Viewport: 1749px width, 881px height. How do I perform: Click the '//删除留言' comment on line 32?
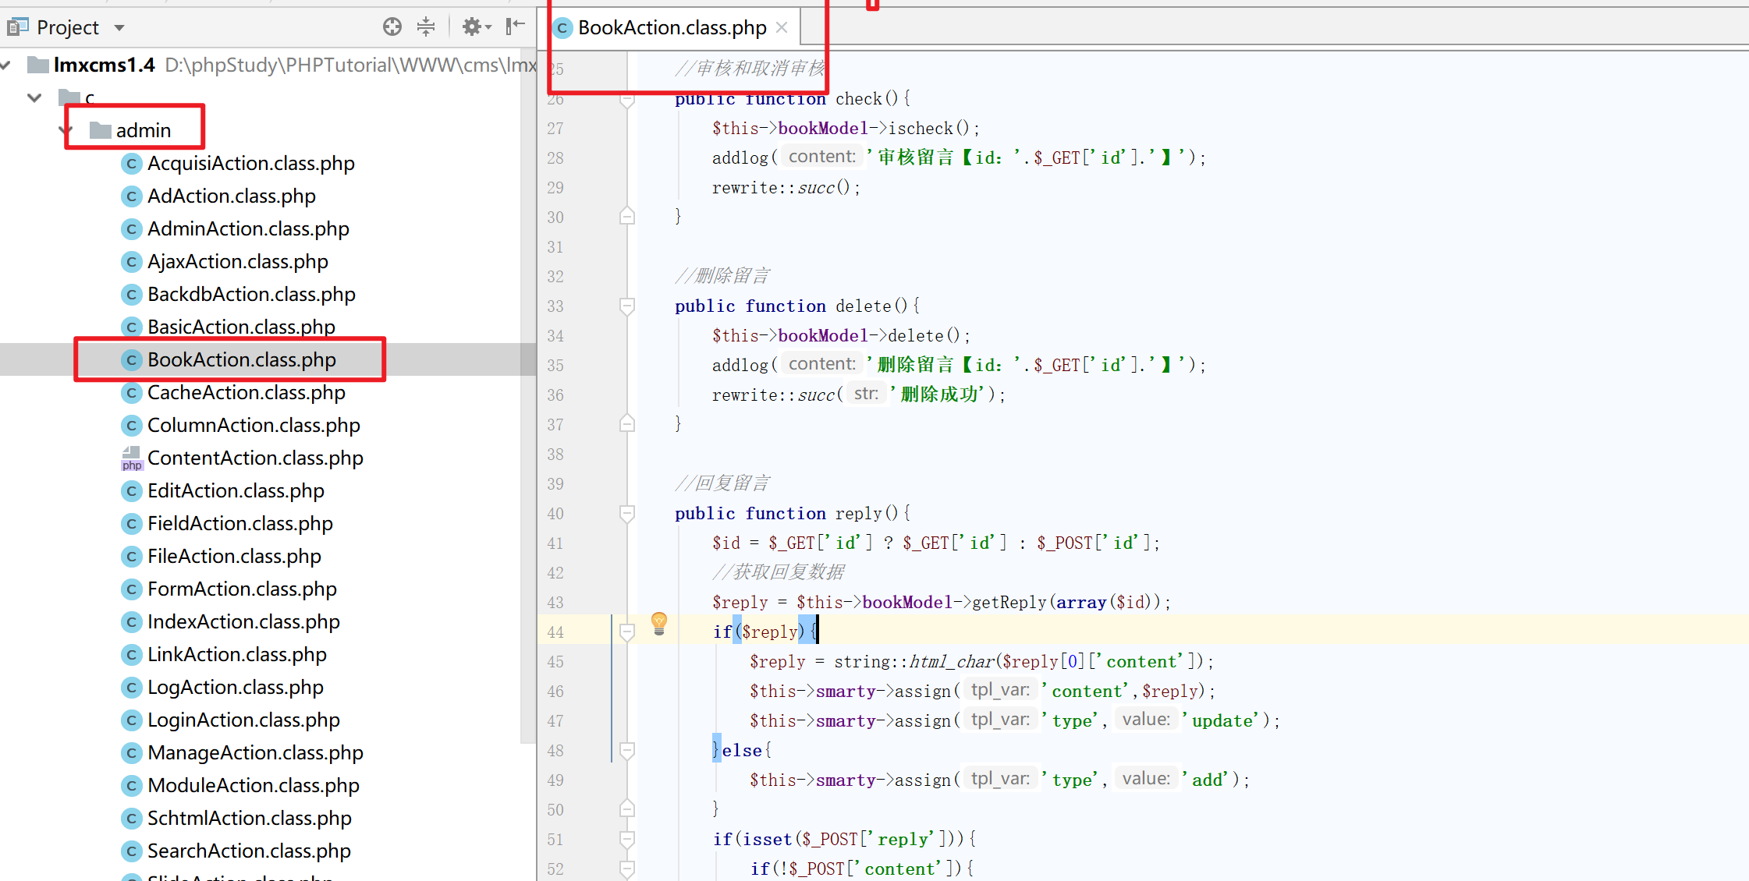(x=722, y=277)
